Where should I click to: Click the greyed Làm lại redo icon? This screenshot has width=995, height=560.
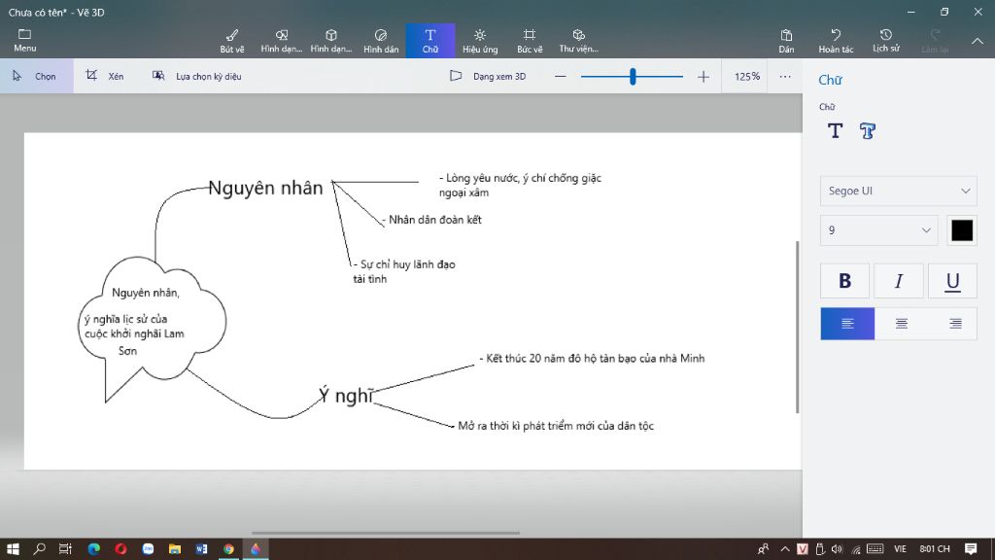pos(935,41)
